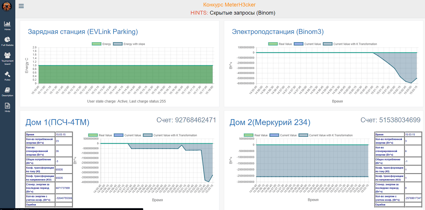The width and height of the screenshot is (425, 210).
Task: Toggle Real Value in Дом 1 legend
Action: [100, 135]
